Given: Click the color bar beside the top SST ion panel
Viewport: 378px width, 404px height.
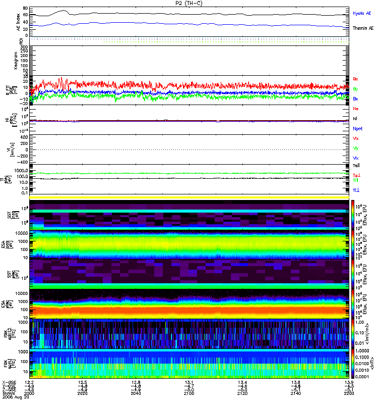Looking at the screenshot, I should 353,214.
